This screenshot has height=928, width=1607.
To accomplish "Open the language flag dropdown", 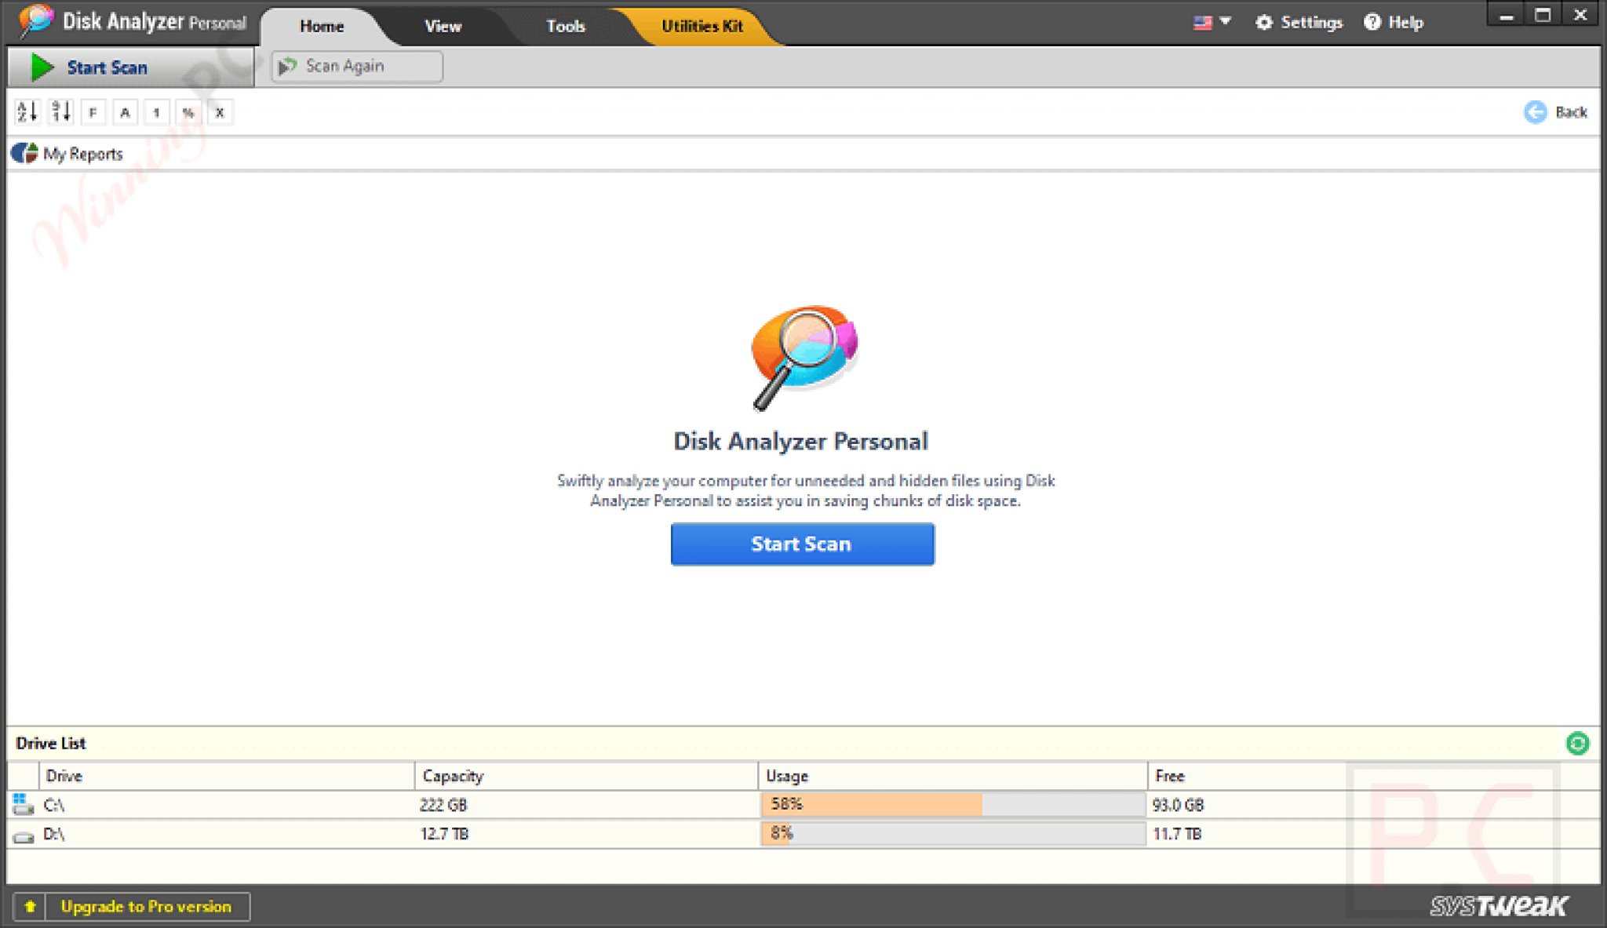I will [1212, 23].
